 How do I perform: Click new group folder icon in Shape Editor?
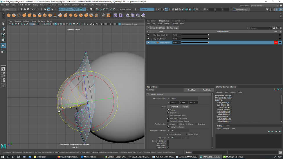(274, 28)
